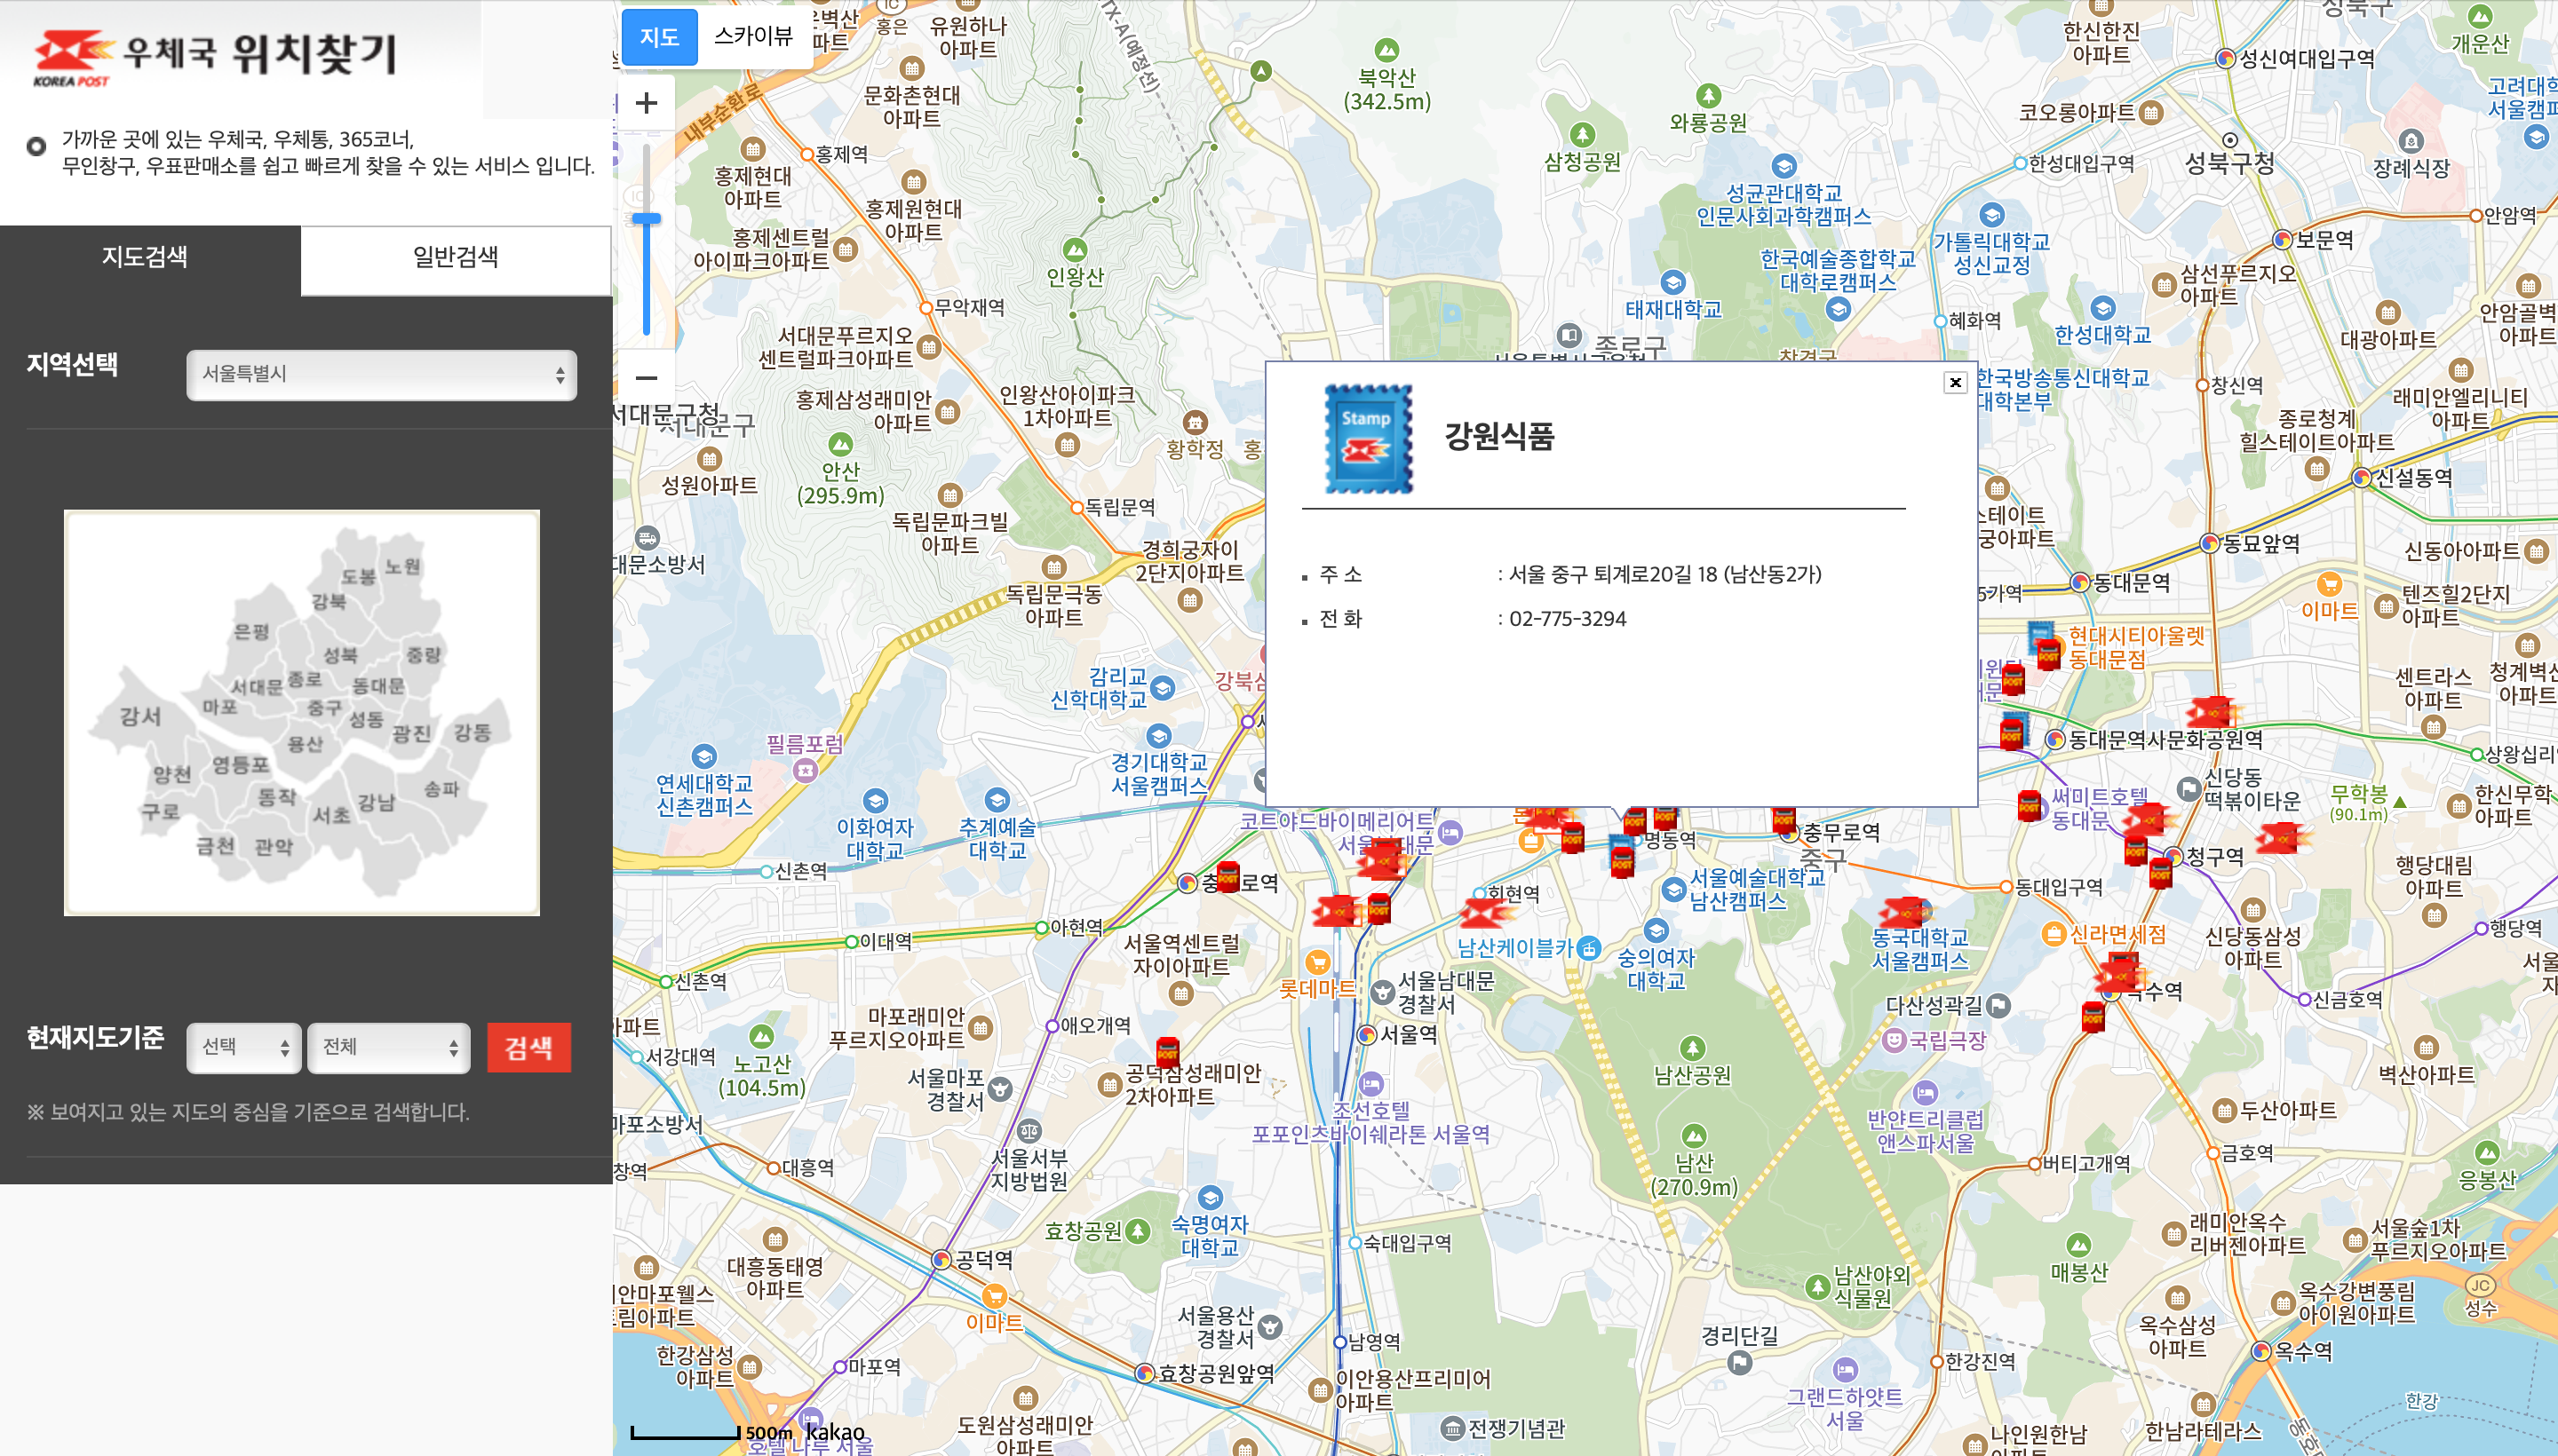Open the 전체 category dropdown
The width and height of the screenshot is (2558, 1456).
[388, 1046]
